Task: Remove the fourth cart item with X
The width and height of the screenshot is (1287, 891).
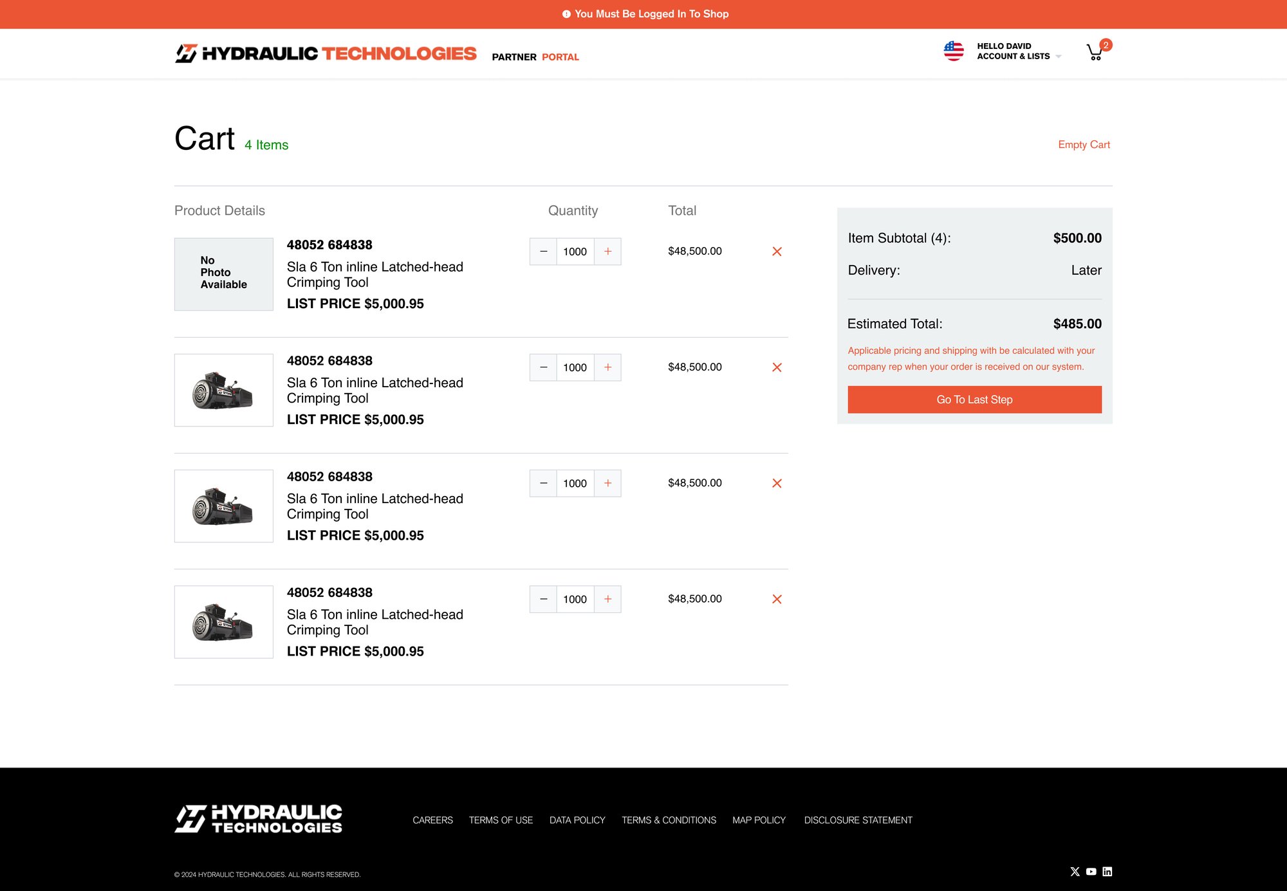Action: point(777,599)
